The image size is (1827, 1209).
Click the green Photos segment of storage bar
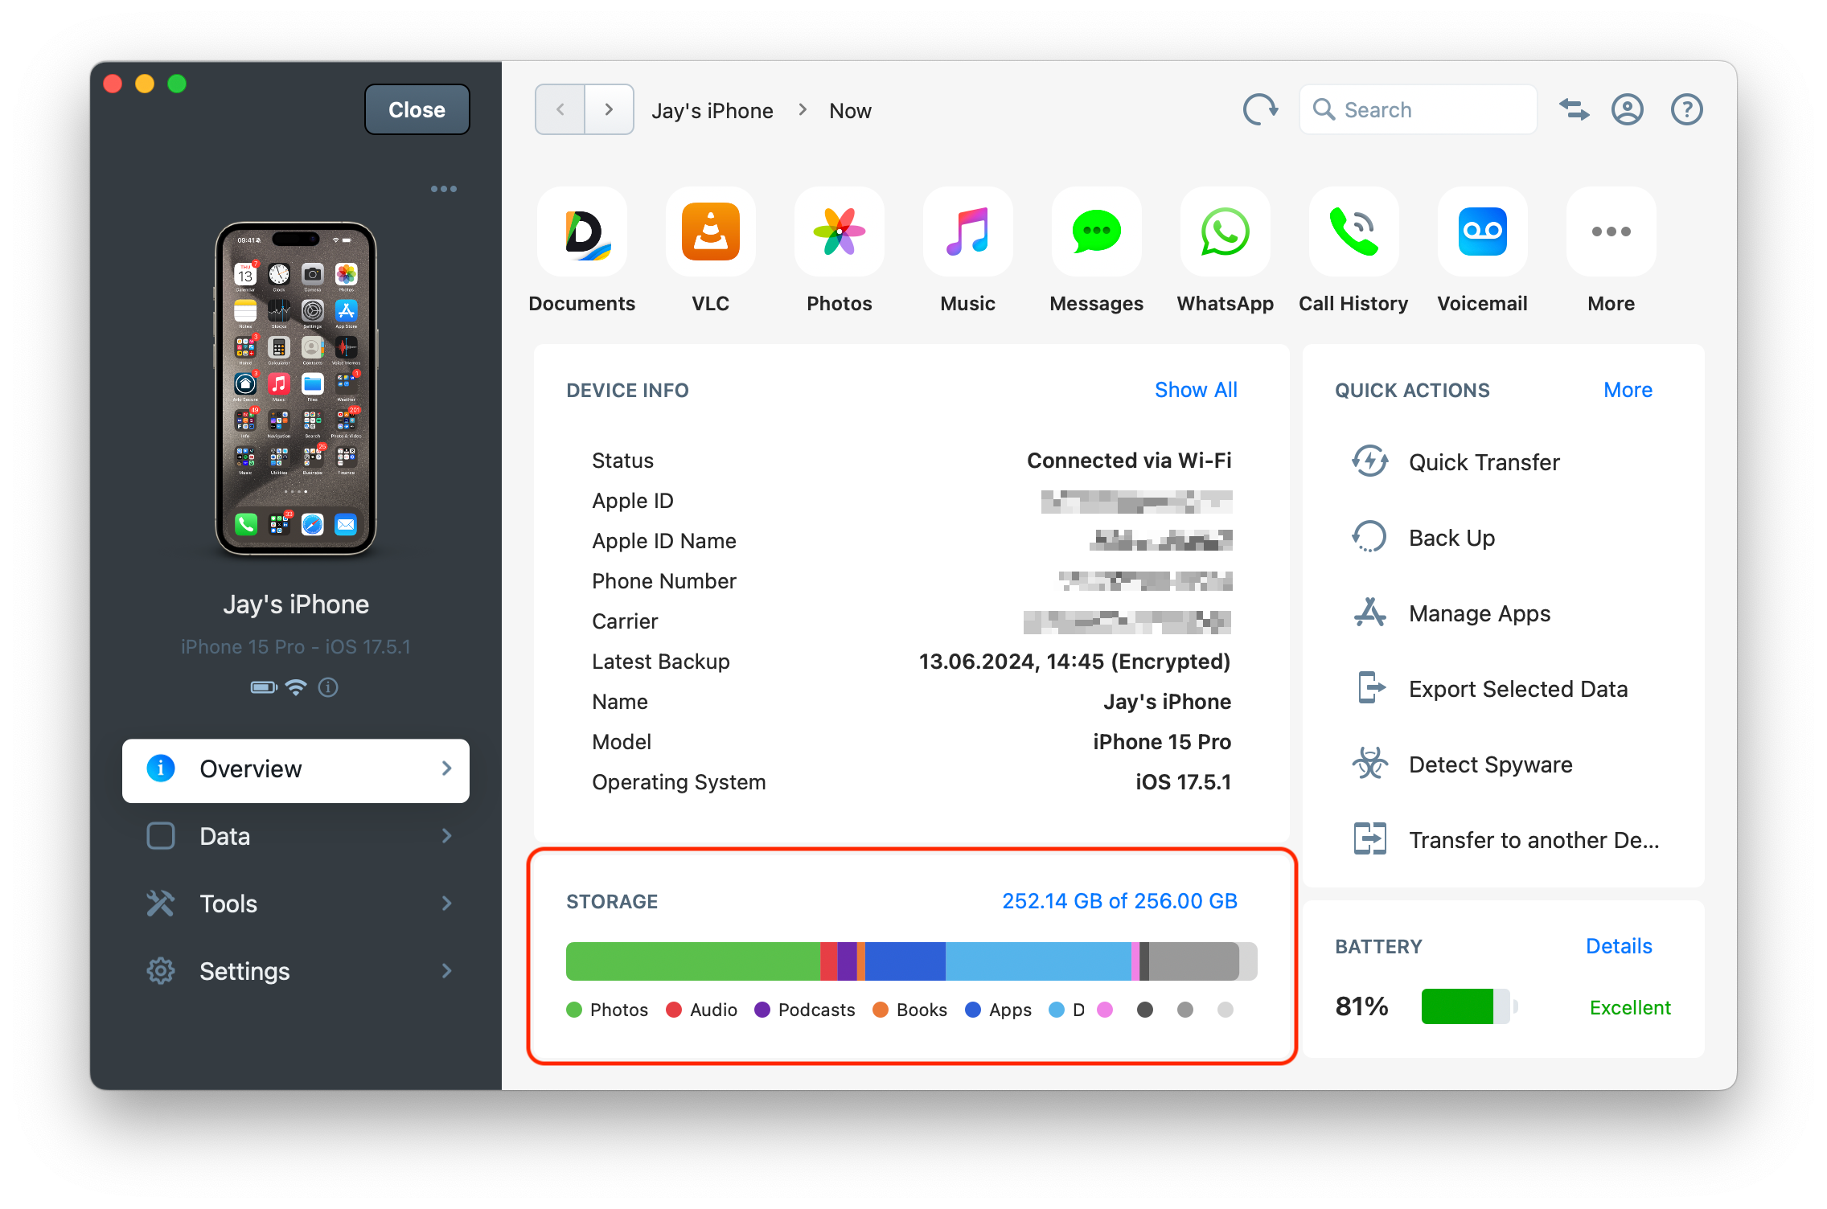pos(692,961)
